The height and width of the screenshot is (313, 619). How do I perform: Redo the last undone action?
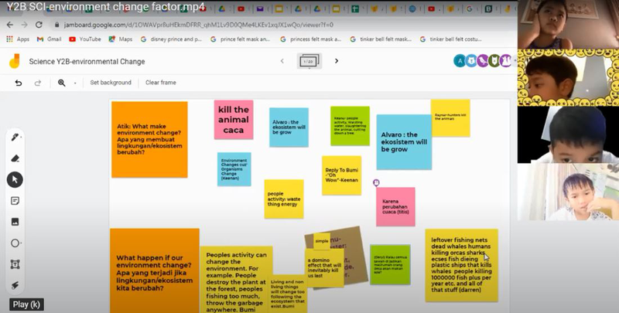[x=37, y=82]
